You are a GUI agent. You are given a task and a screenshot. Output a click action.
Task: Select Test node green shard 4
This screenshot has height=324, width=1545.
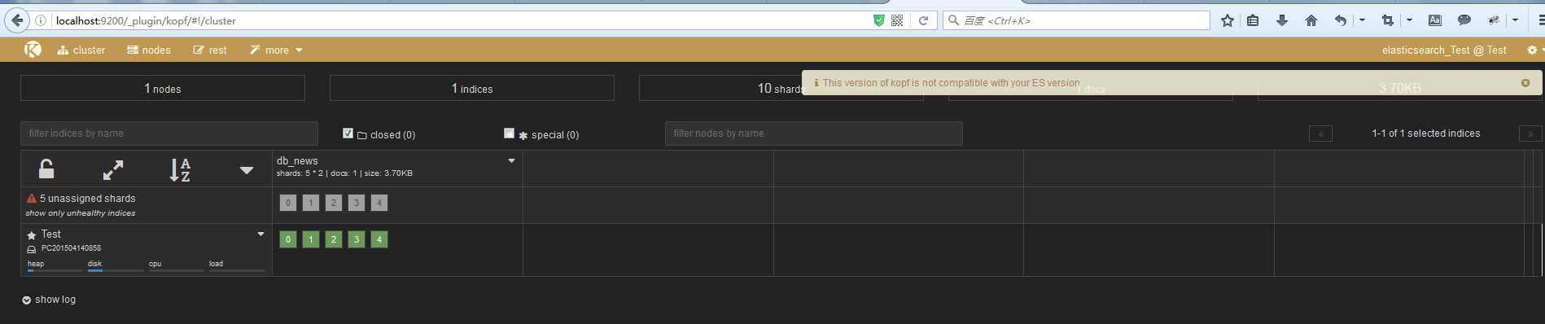[379, 239]
